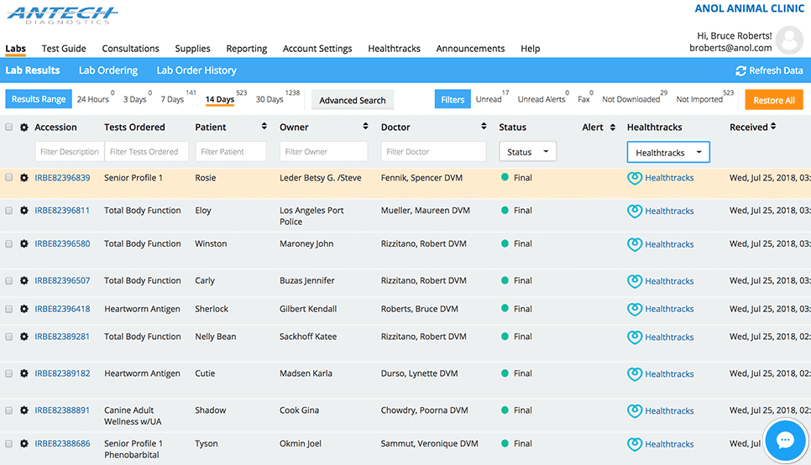This screenshot has height=465, width=811.
Task: Click the gear icon in table header
Action: 24,128
